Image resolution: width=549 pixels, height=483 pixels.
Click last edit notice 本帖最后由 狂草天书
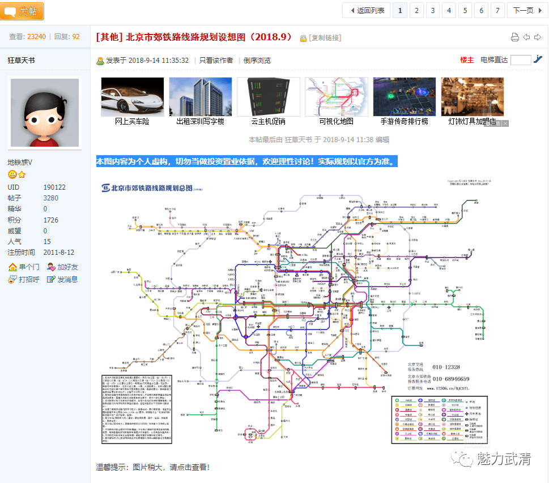[318, 140]
